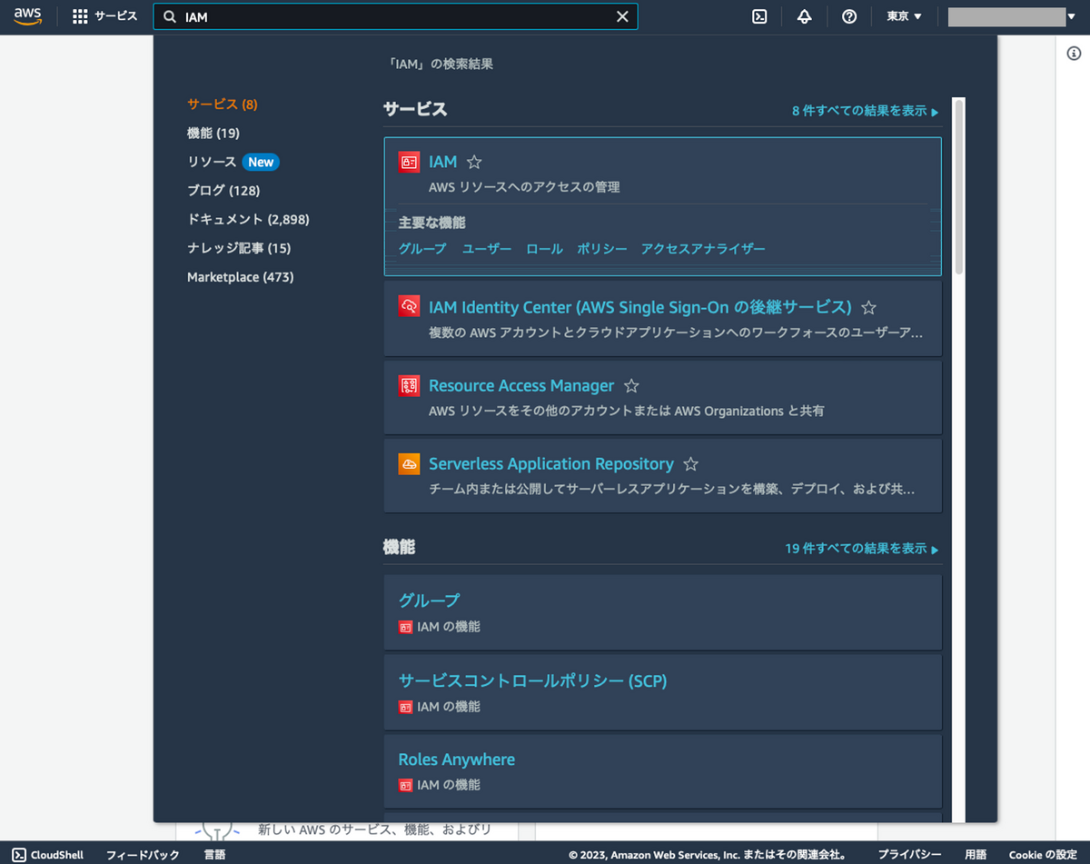Screen dimensions: 1090x864
Task: Click the AWS logo home icon
Action: coord(27,16)
